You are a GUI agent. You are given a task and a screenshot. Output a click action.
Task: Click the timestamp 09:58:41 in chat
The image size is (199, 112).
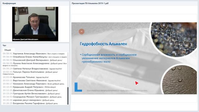coord(7,54)
